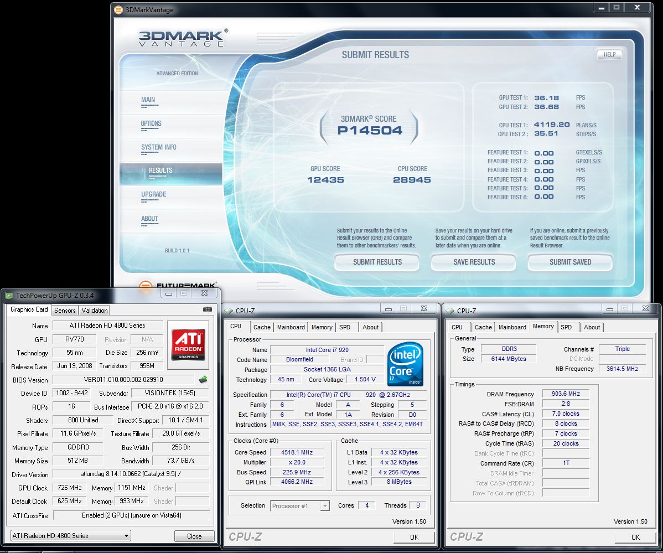663x553 pixels.
Task: Minimize the 3DMarkVantage window
Action: coord(601,8)
